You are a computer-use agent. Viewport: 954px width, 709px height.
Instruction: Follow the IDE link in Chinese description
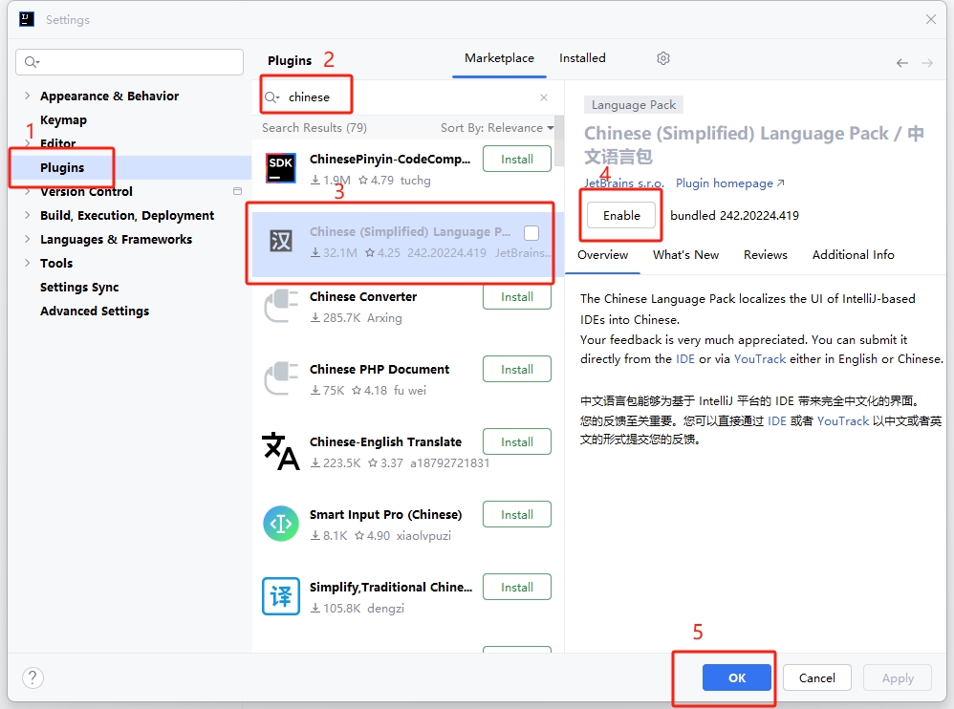pos(777,420)
